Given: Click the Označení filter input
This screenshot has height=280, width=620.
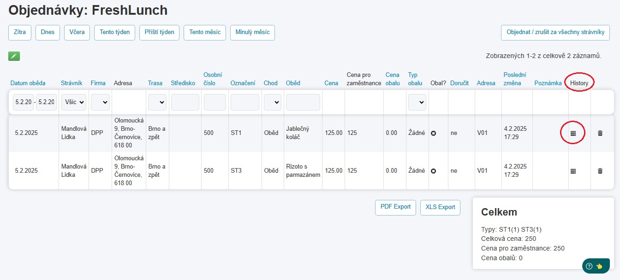Looking at the screenshot, I should coord(244,102).
